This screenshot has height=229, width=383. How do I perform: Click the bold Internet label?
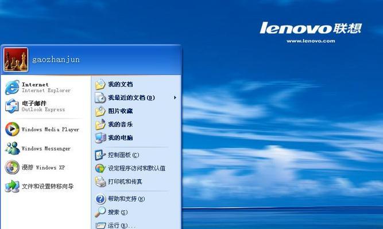[35, 85]
